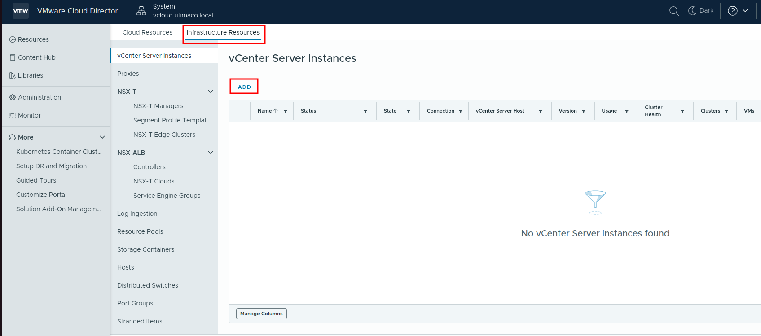Open Port Groups page
The height and width of the screenshot is (336, 761).
point(135,303)
